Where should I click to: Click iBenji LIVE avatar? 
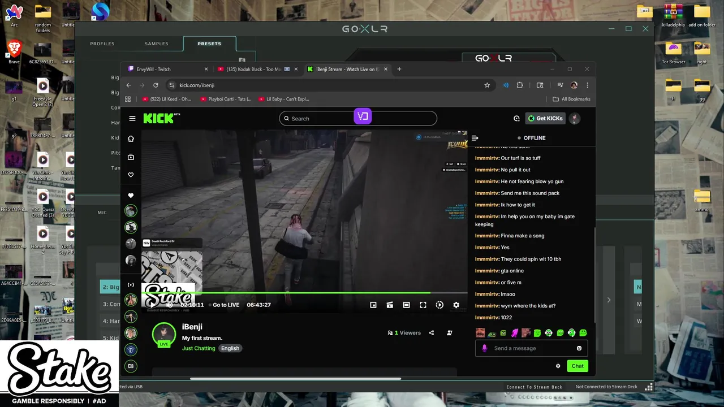coord(164,334)
